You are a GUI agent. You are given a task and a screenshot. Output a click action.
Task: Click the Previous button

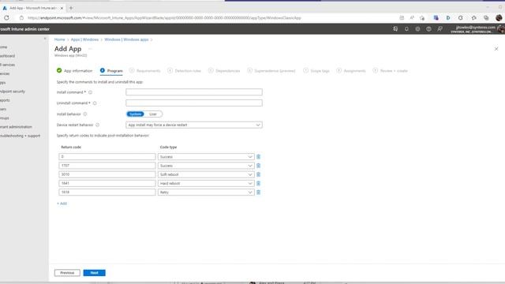(67, 273)
